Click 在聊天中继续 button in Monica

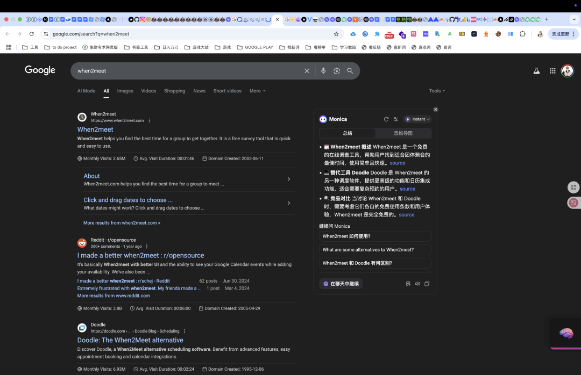click(341, 284)
